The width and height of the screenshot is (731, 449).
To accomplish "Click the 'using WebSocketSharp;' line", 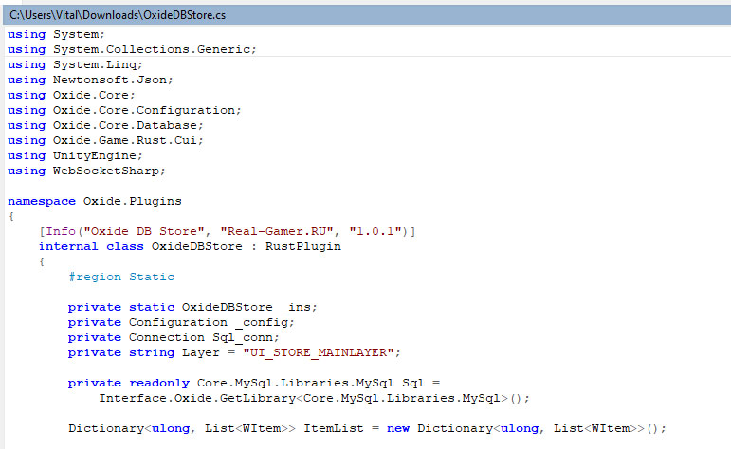I will point(86,171).
